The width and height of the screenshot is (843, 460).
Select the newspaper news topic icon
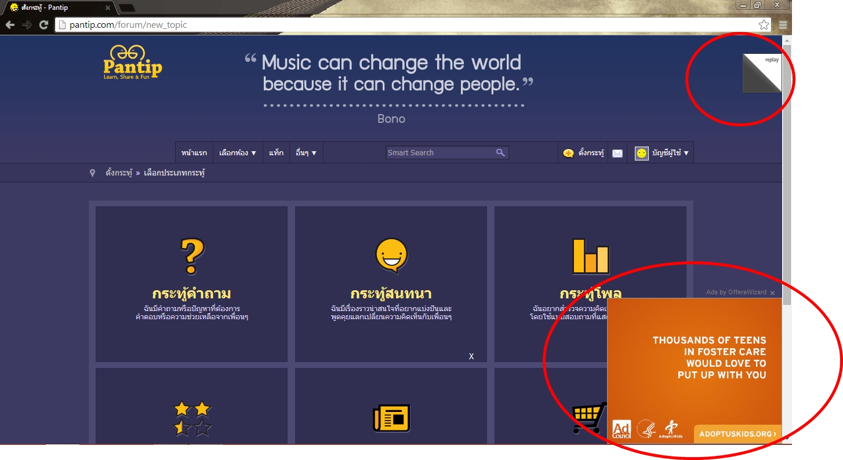coord(391,418)
